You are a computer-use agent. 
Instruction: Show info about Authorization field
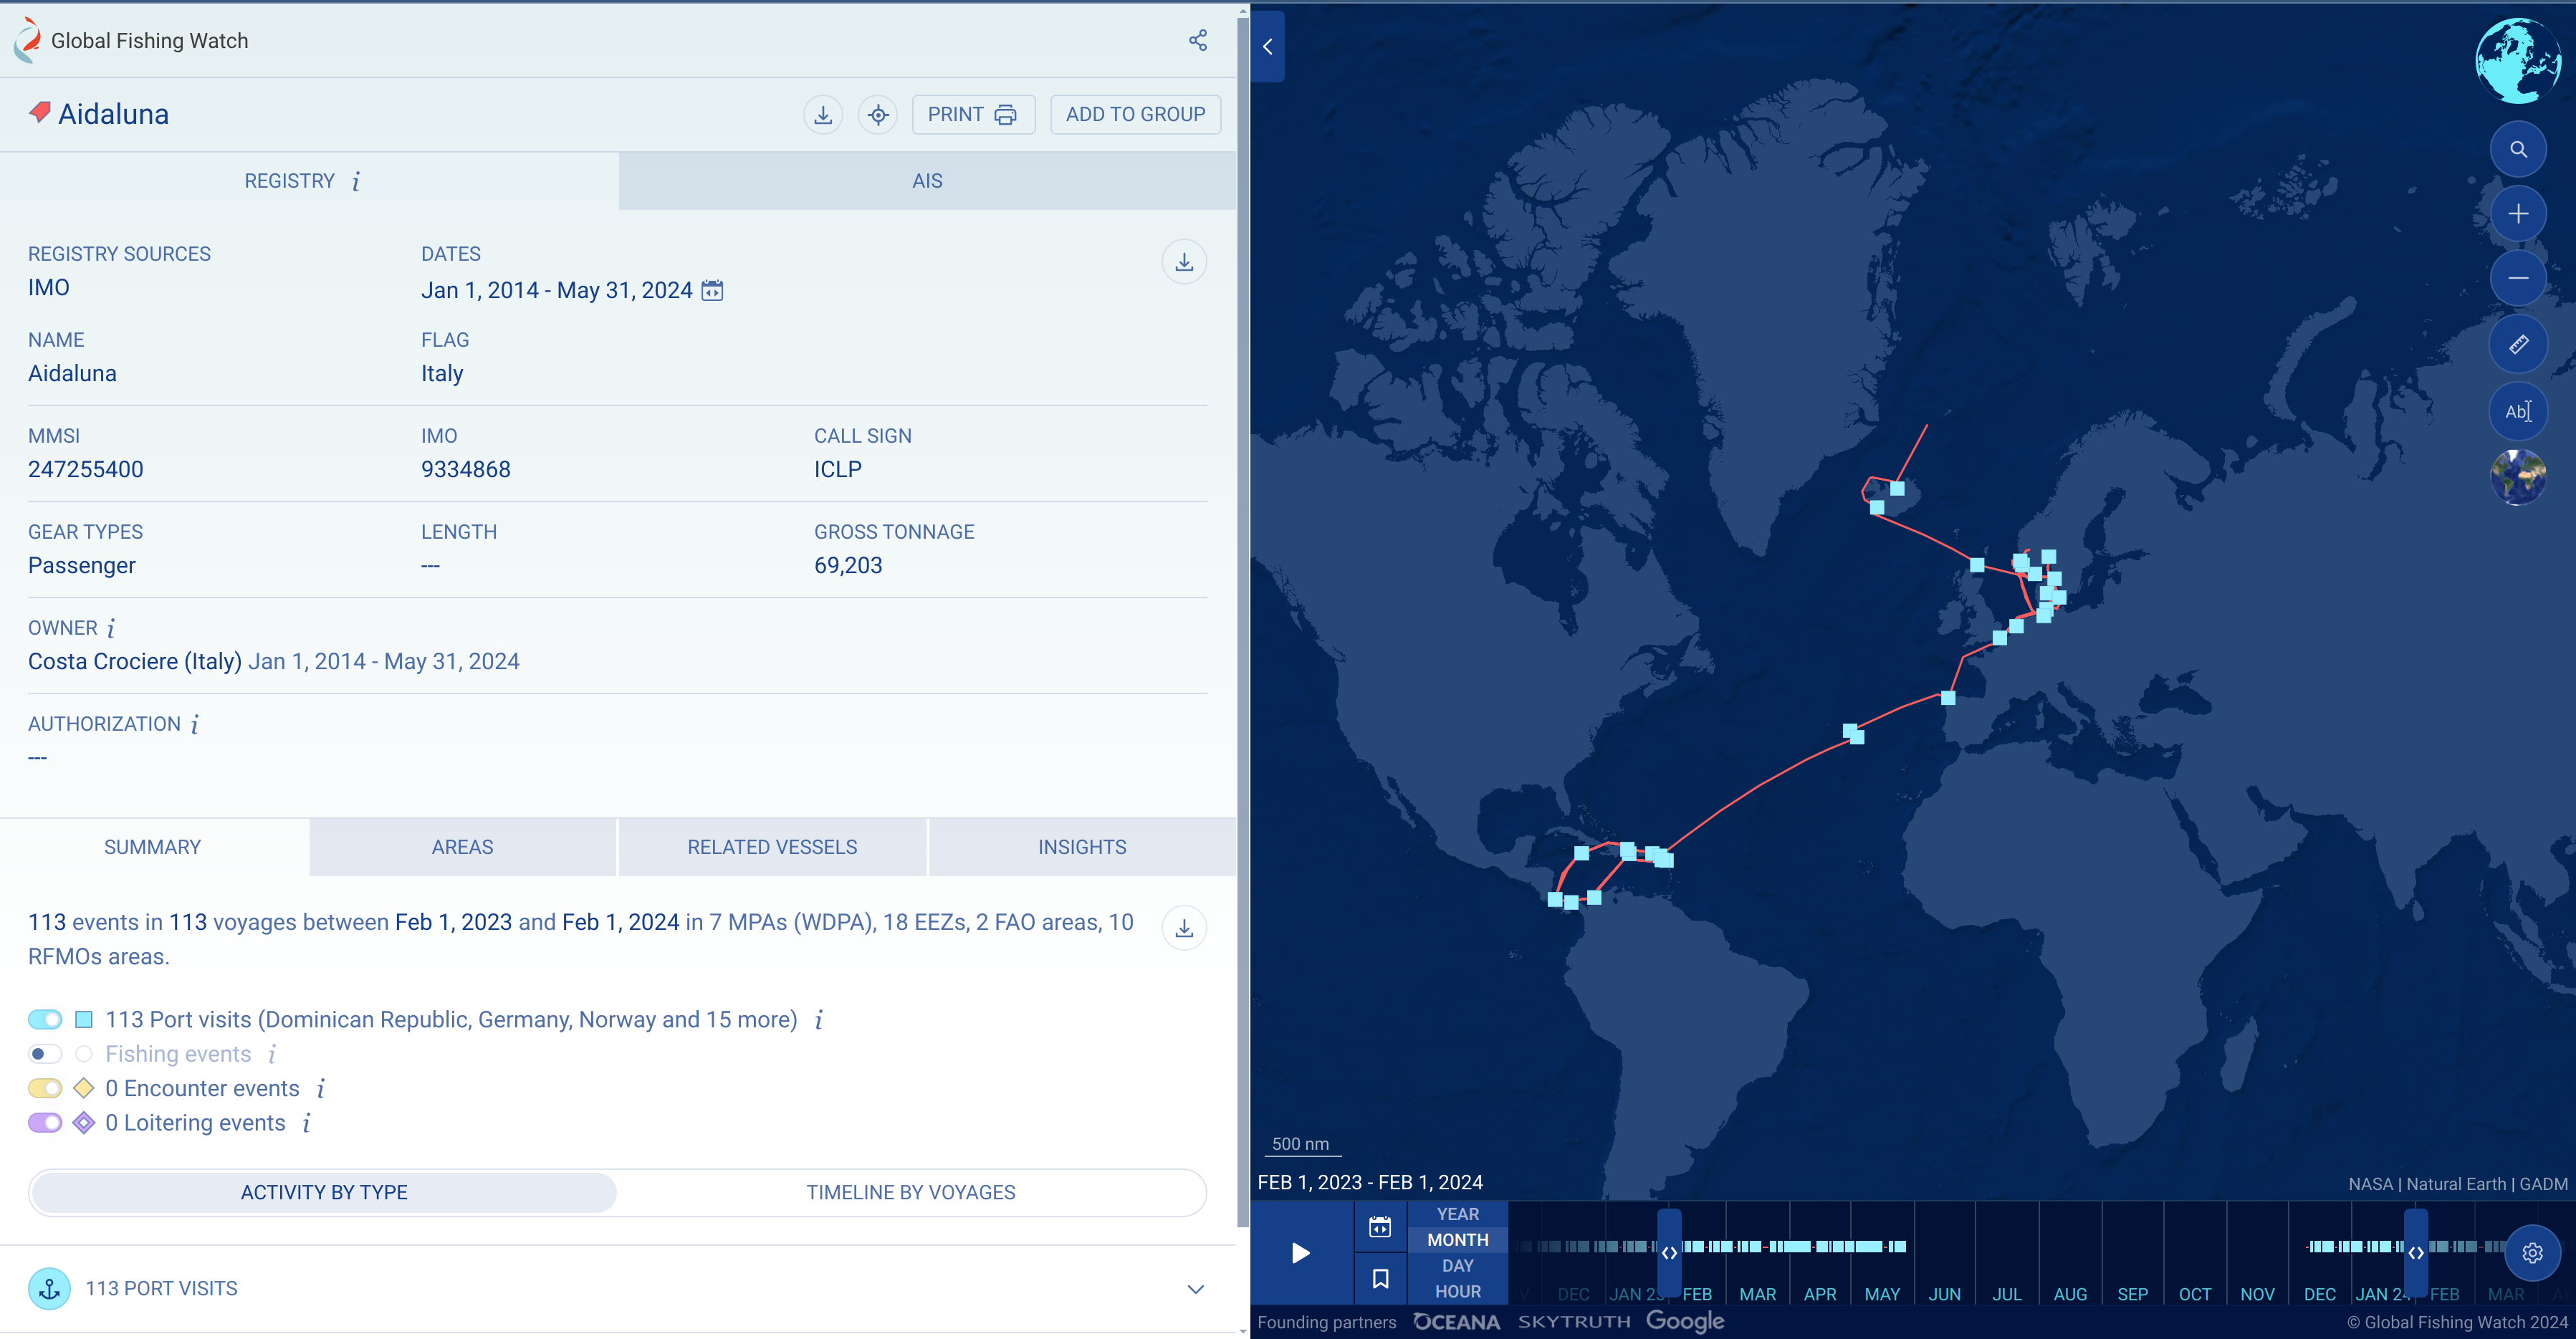195,724
